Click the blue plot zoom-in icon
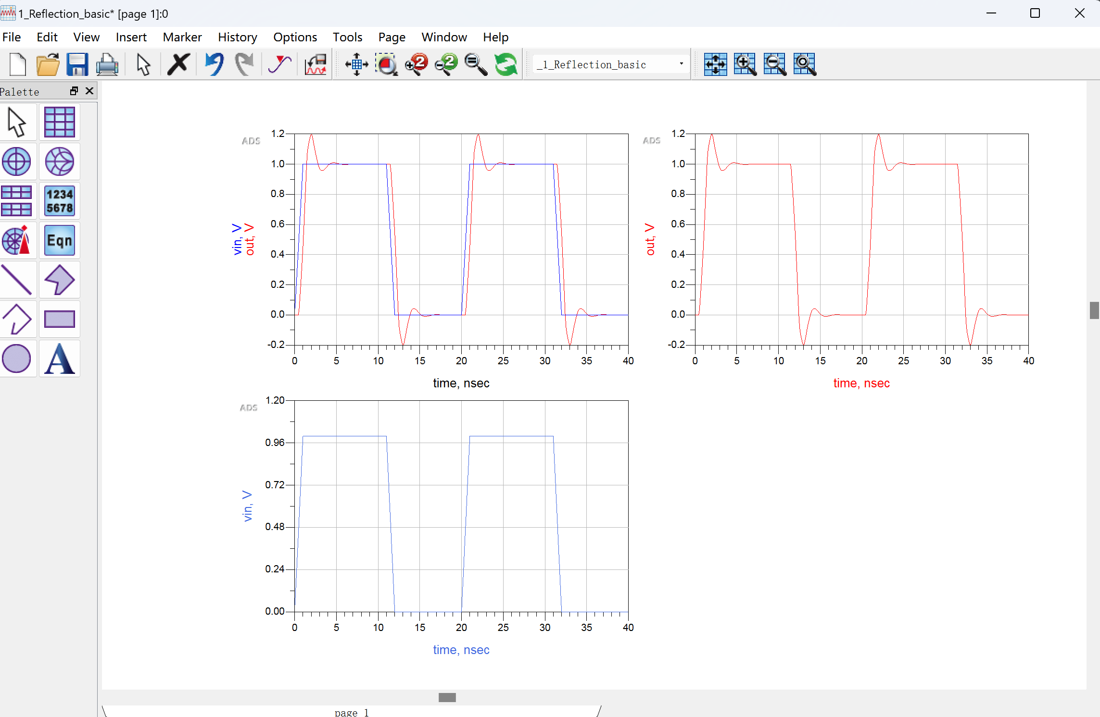This screenshot has height=717, width=1100. click(745, 64)
